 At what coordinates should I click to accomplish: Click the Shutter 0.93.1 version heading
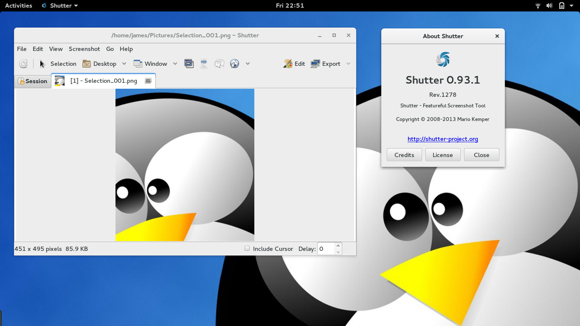coord(443,80)
